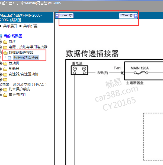Screen dimensions: 163x165
Task: Click the 蓄电池 battery label in diagram
Action: (x=77, y=63)
